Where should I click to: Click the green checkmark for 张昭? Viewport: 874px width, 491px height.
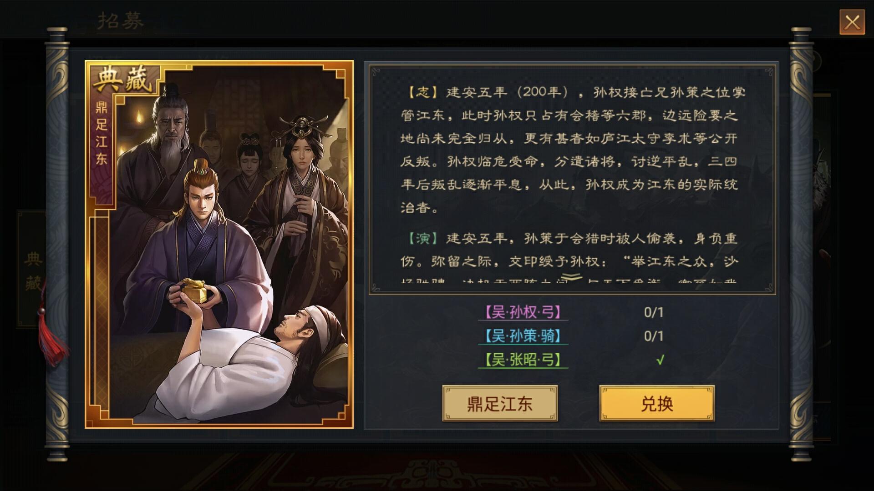660,360
